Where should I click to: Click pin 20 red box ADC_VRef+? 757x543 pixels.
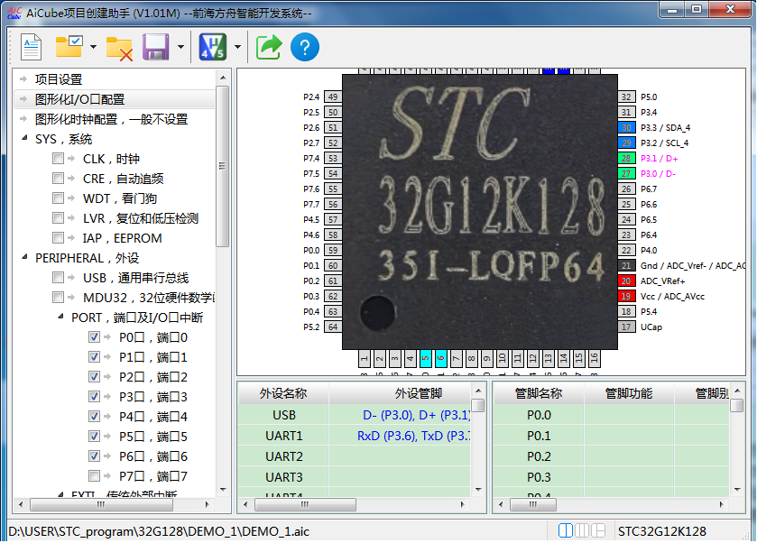point(626,281)
